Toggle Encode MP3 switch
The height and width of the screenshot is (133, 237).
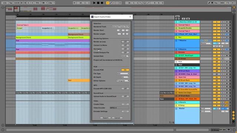point(125,89)
